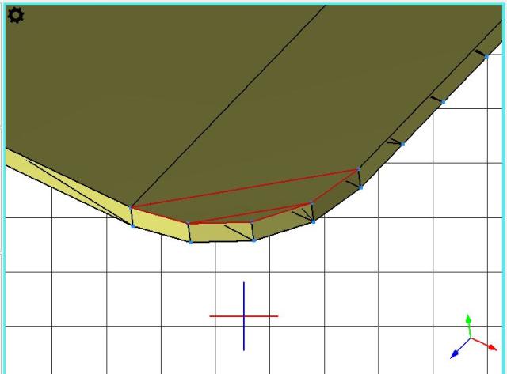Click the blue axis arrow on the gizmo
Viewport: 507px width, 374px height.
pyautogui.click(x=456, y=353)
